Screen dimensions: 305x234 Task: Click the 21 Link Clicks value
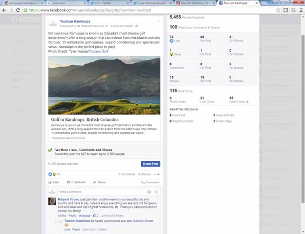202,98
